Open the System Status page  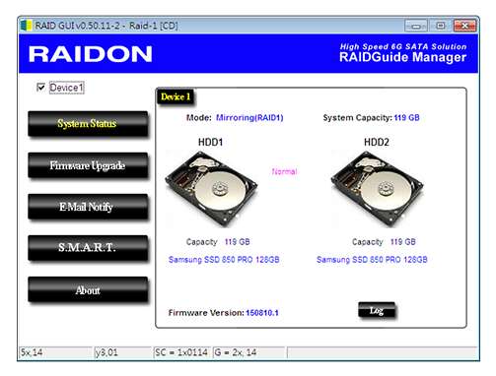click(88, 124)
